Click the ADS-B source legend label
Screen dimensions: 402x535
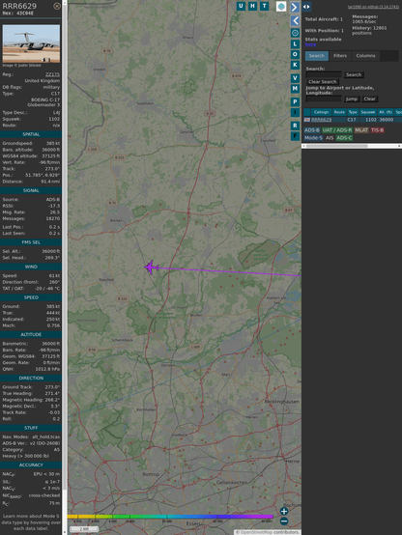click(x=312, y=130)
